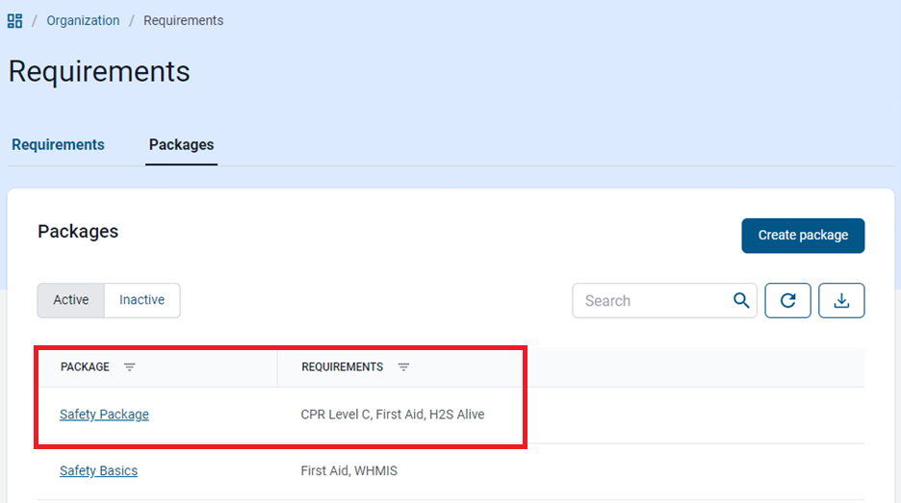Screen dimensions: 901x503
Task: Sort by the REQUIREMENTS column header
Action: [342, 367]
